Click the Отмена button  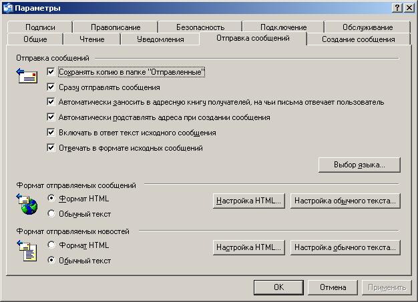pos(333,287)
